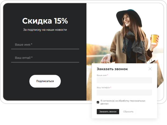Click the Ваш телефон label in popup
167x125 pixels.
(x=104, y=88)
